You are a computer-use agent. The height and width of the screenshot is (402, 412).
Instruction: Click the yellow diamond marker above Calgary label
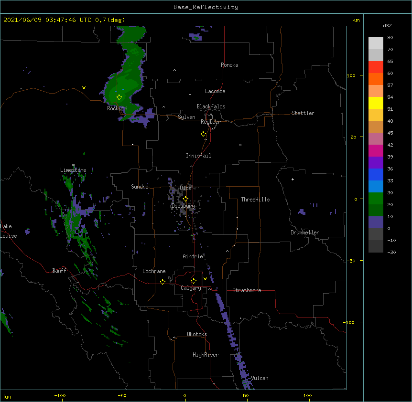[194, 281]
